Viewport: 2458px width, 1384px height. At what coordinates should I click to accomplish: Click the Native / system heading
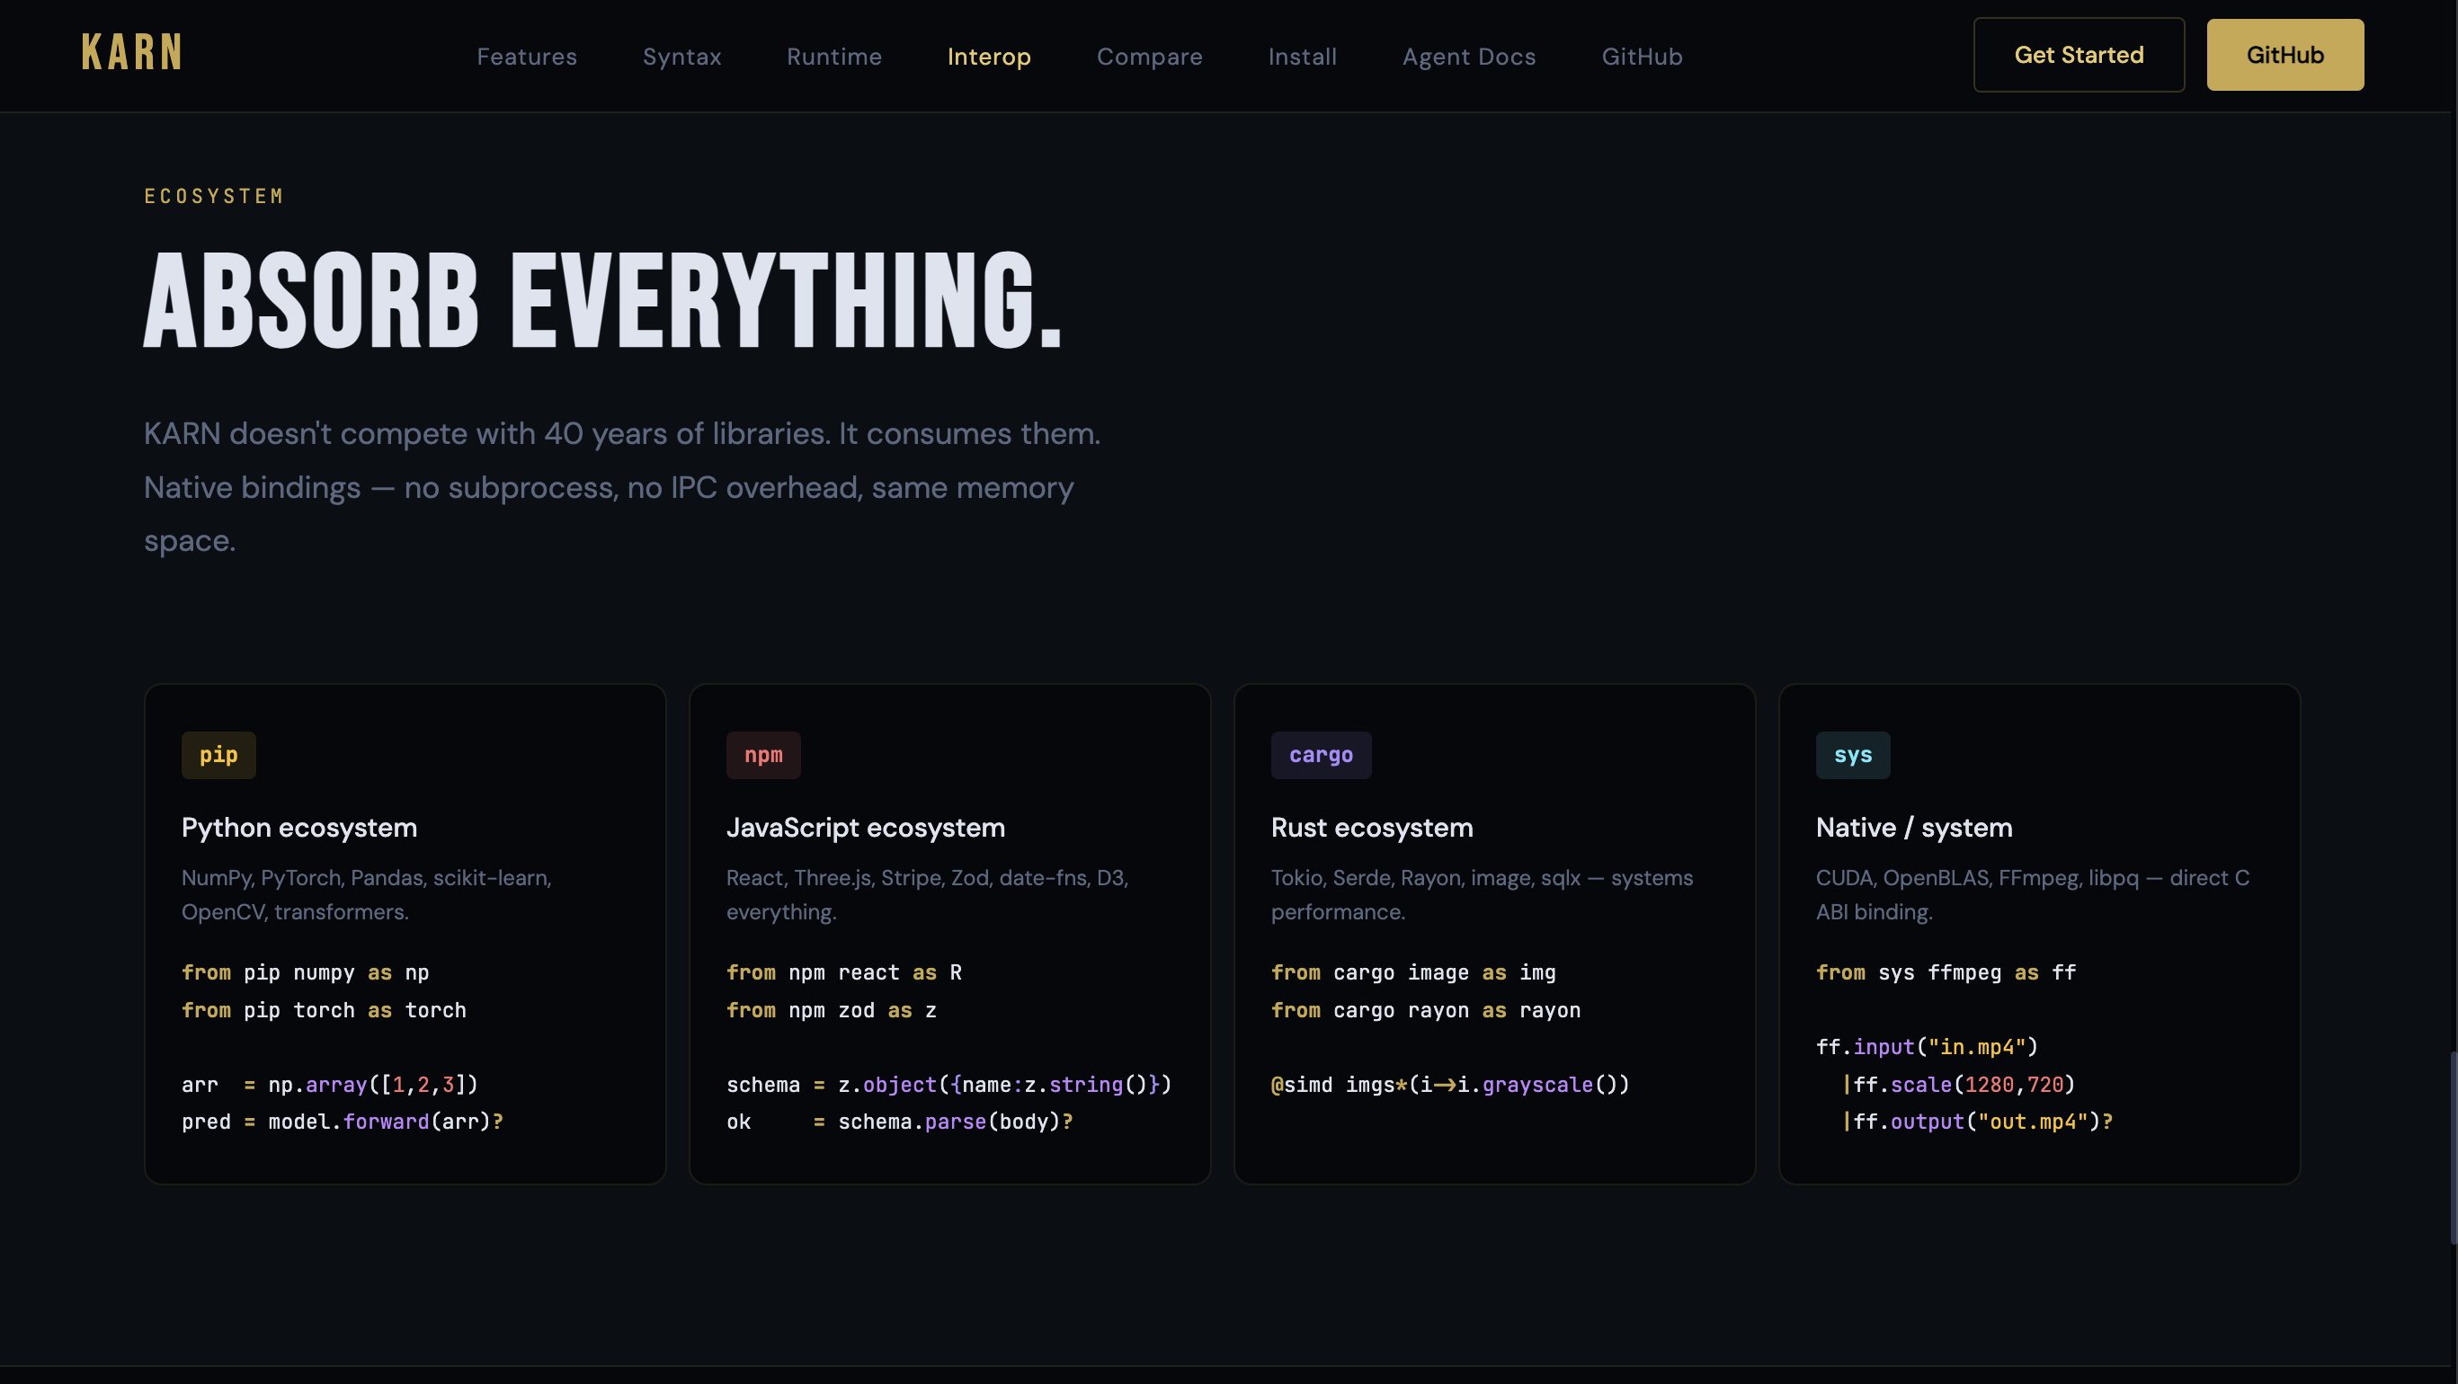[x=1913, y=827]
